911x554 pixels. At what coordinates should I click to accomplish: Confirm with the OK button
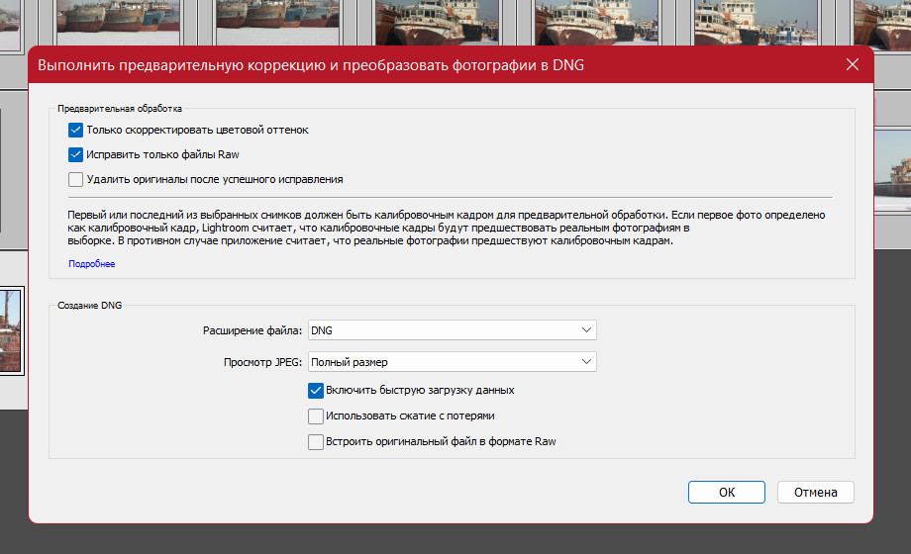726,492
